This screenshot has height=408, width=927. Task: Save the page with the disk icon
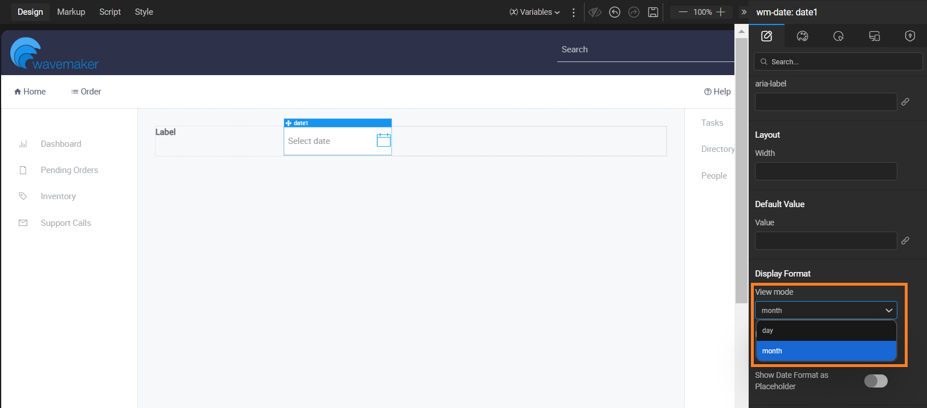click(x=653, y=12)
